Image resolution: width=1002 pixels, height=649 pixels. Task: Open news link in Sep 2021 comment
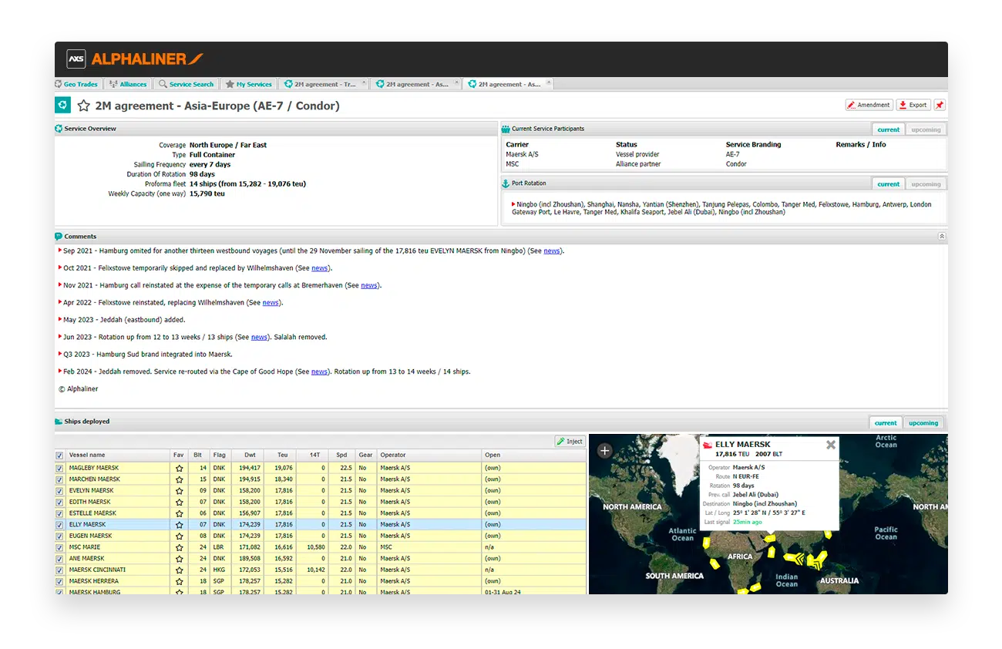point(552,251)
